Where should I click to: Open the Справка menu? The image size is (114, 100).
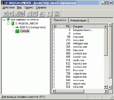tap(41, 8)
